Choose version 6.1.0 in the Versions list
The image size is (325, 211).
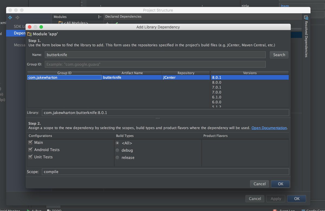tap(250, 97)
